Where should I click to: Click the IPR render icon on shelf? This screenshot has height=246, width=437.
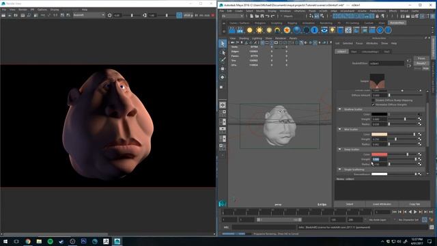pos(240,30)
